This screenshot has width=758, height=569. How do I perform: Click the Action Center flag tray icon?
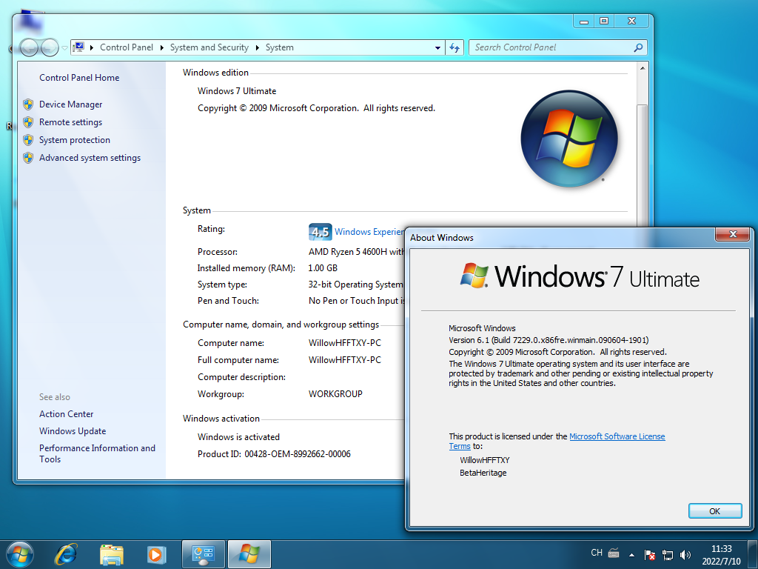[650, 555]
